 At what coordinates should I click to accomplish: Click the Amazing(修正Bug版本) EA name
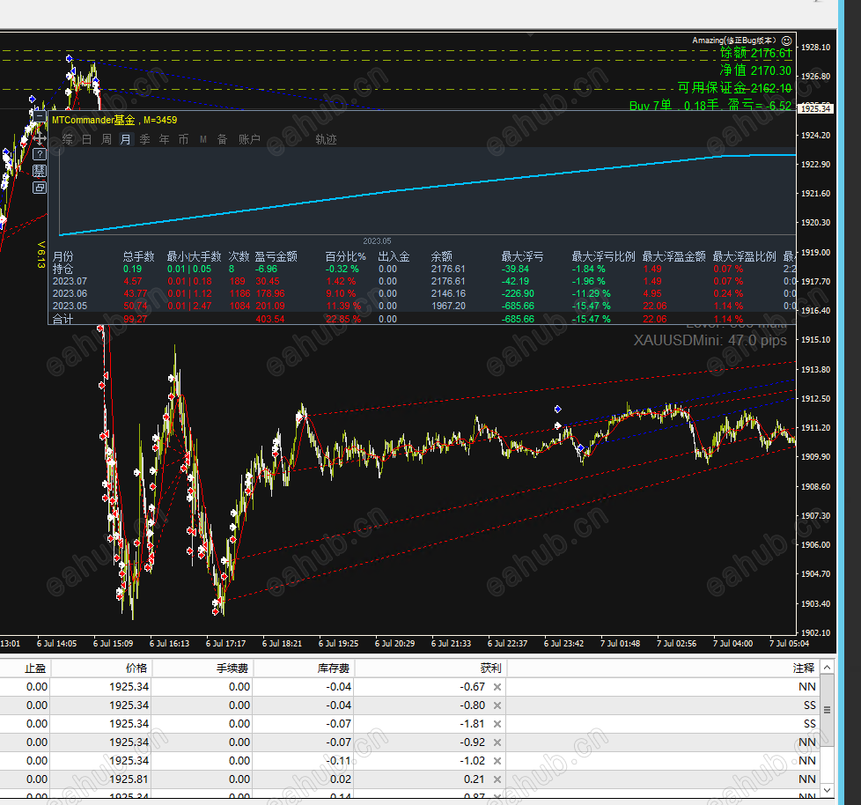click(735, 41)
